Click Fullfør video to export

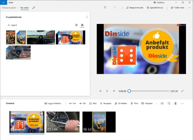click(x=177, y=7)
